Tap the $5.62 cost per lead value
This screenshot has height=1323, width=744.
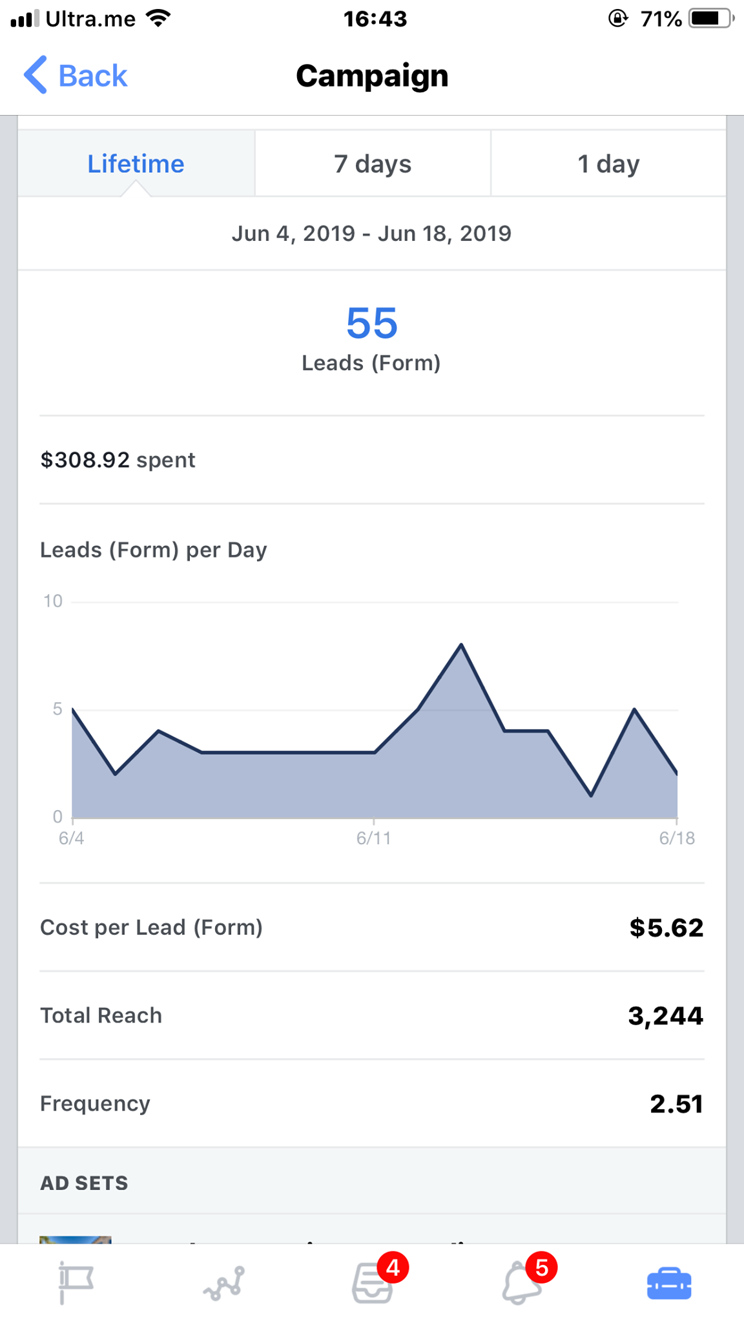coord(666,928)
